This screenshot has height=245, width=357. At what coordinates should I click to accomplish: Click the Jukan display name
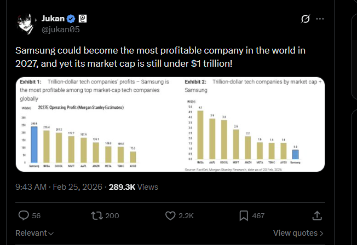(53, 19)
